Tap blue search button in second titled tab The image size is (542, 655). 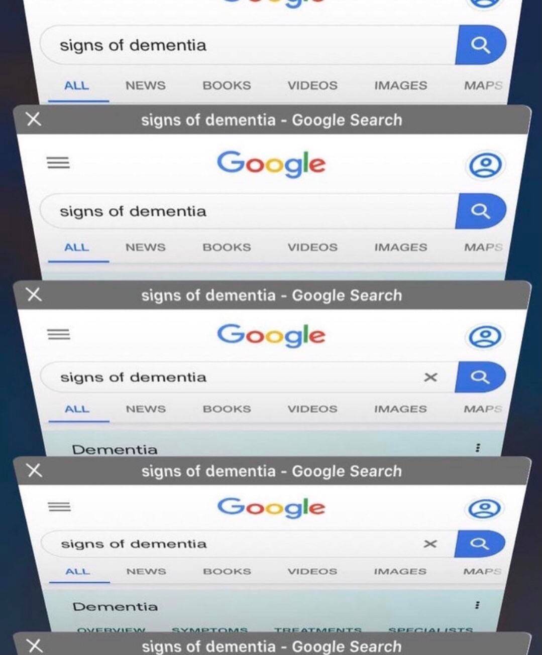pos(480,377)
